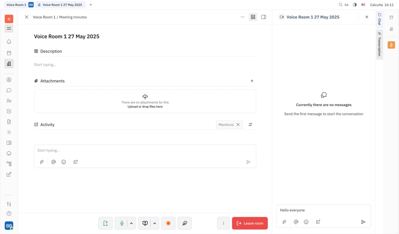Screen dimensions: 399x234
Task: Open the settings sliders icon near the sidebar bottom
Action: [x=9, y=204]
